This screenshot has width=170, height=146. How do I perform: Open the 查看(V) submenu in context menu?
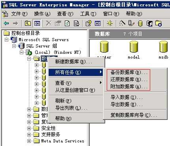[76, 83]
